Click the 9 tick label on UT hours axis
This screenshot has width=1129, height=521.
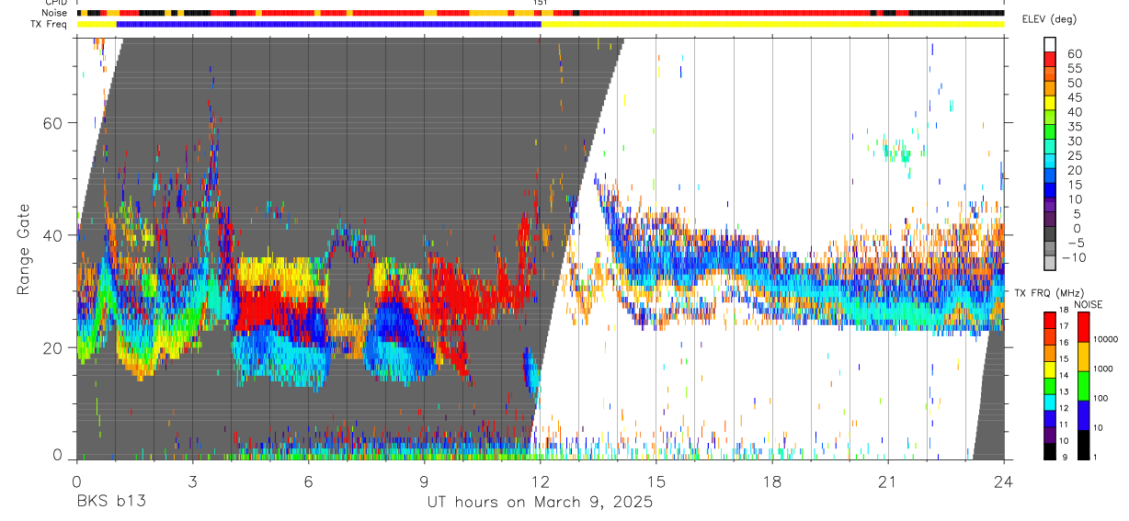pyautogui.click(x=424, y=481)
